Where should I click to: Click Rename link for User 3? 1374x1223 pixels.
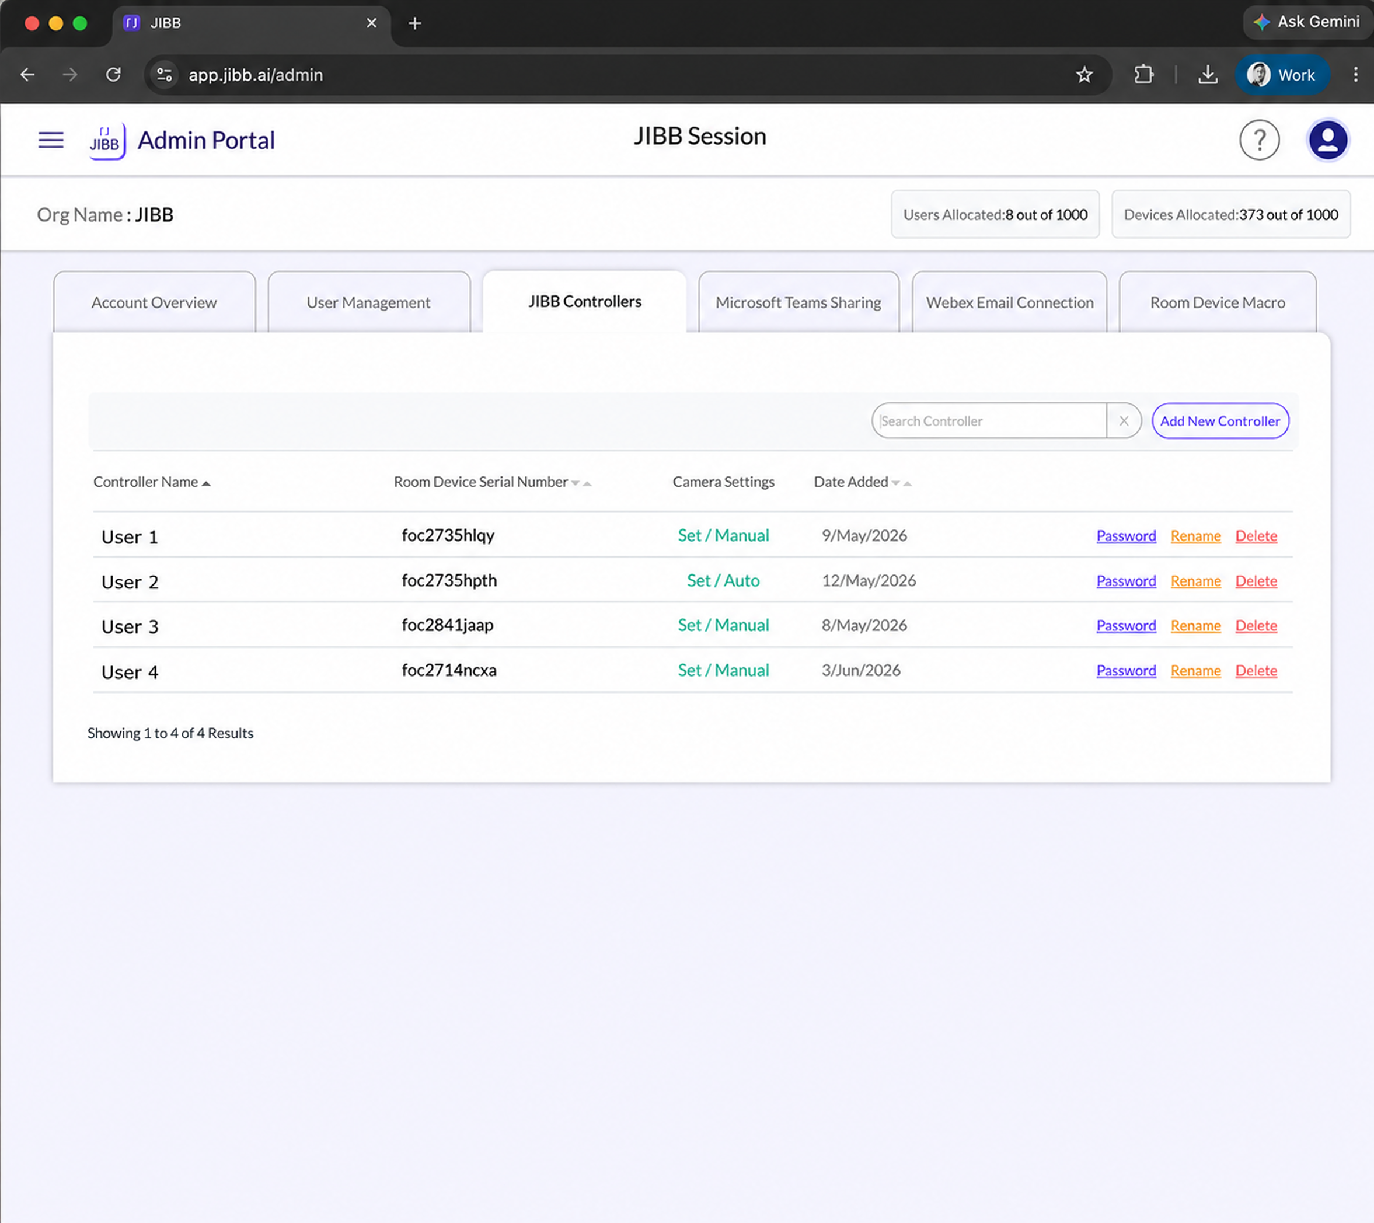pyautogui.click(x=1195, y=625)
